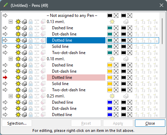Click the arrow icon beside 'Not assigned to any Pen'

(5, 15)
